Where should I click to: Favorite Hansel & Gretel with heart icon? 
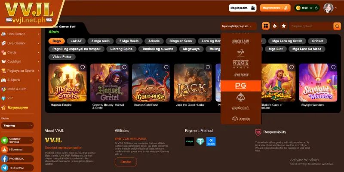[124, 68]
